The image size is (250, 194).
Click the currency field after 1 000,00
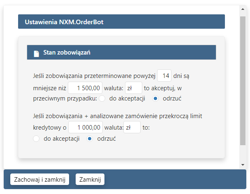[132, 127]
